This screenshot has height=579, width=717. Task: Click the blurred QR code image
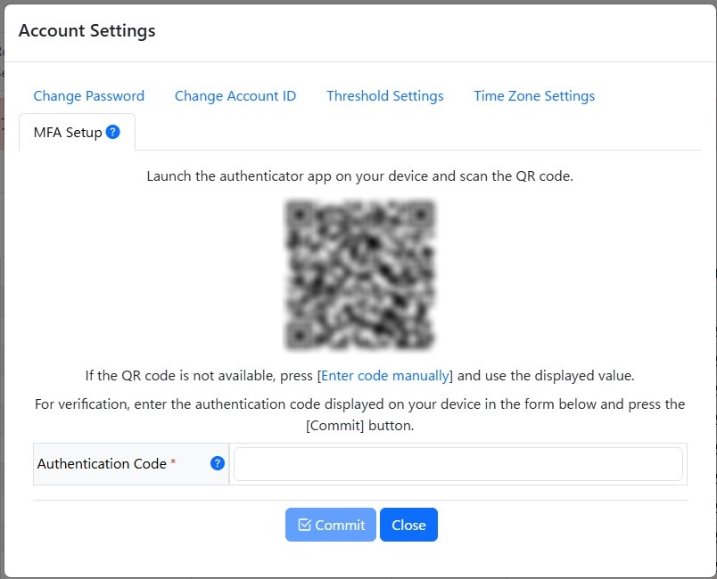point(358,273)
